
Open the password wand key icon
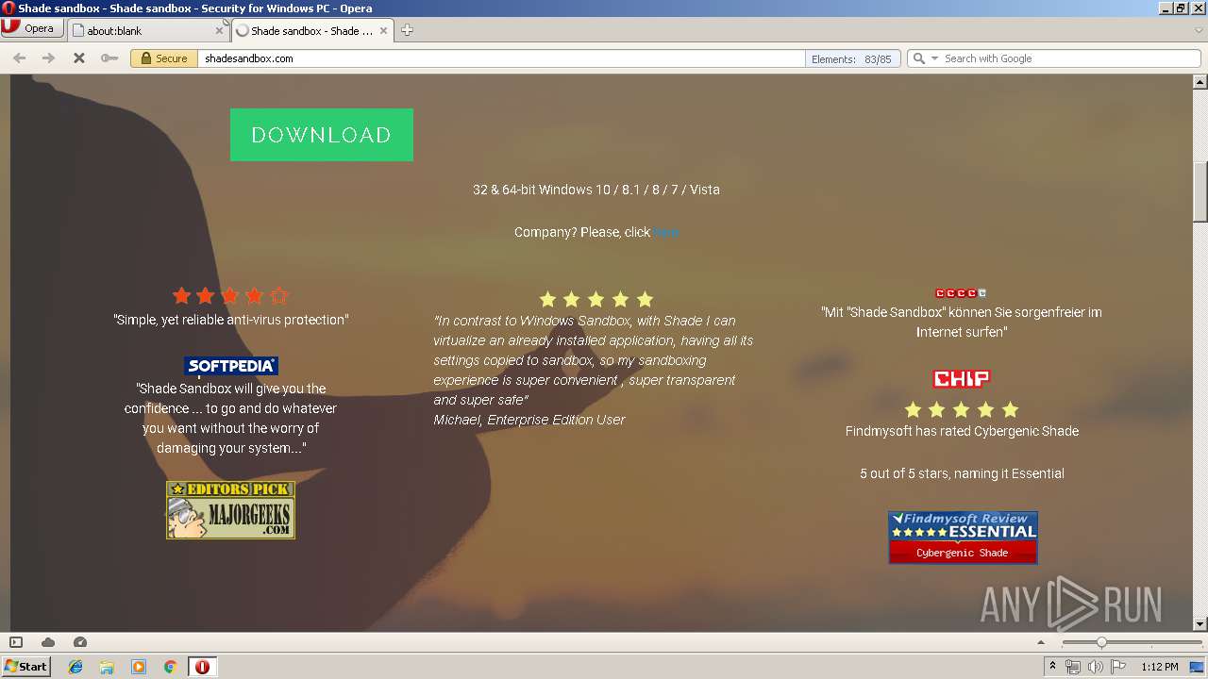tap(109, 58)
